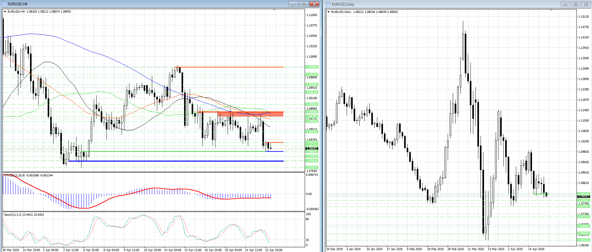Screen dimensions: 592x252
Task: Click the MACD(12,26,9) indicator label
Action: (x=15, y=175)
